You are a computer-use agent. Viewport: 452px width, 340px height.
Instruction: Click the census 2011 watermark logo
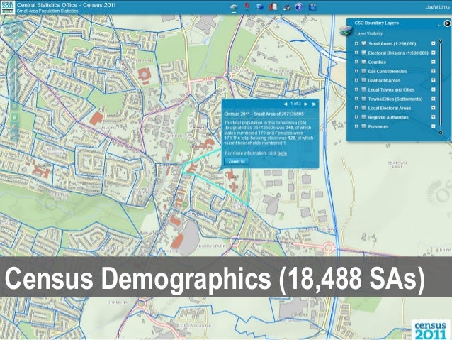click(430, 329)
